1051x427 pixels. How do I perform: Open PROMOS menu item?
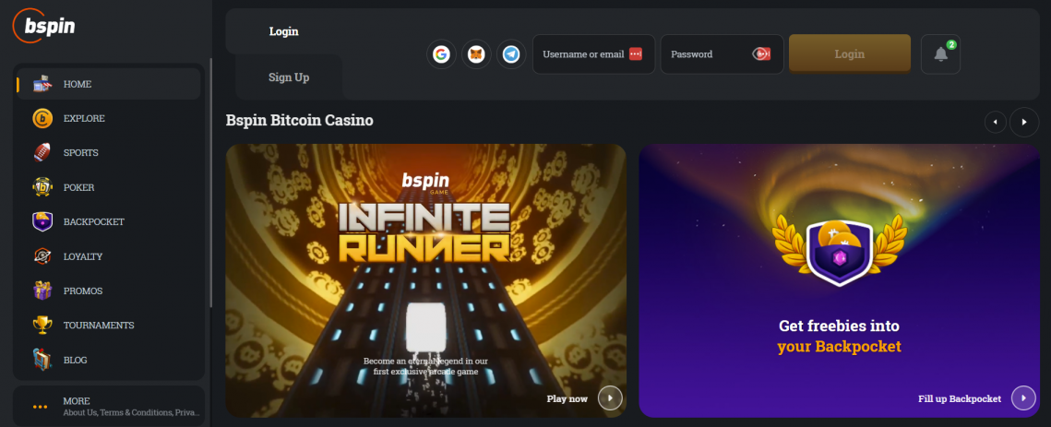[x=109, y=291]
